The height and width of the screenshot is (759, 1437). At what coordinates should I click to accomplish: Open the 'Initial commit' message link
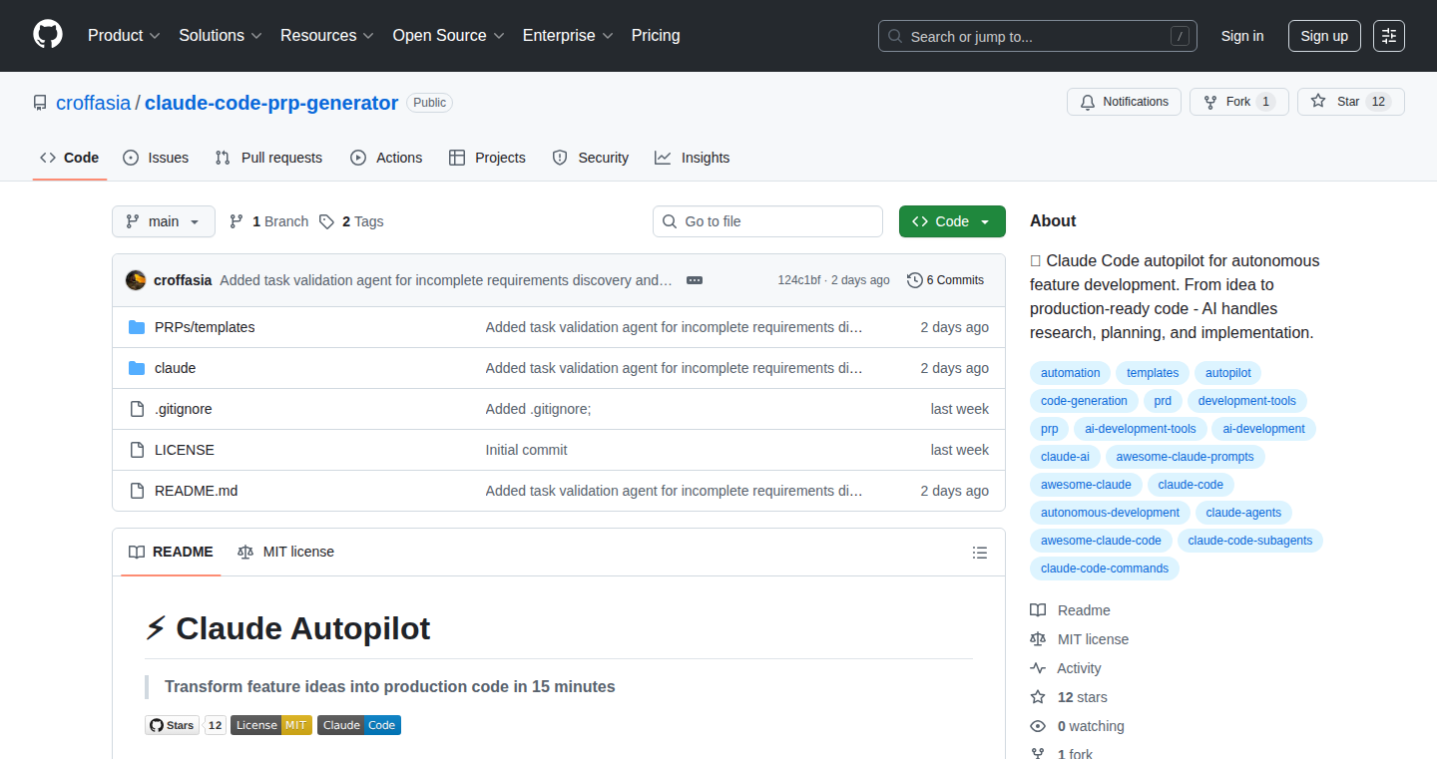[526, 450]
